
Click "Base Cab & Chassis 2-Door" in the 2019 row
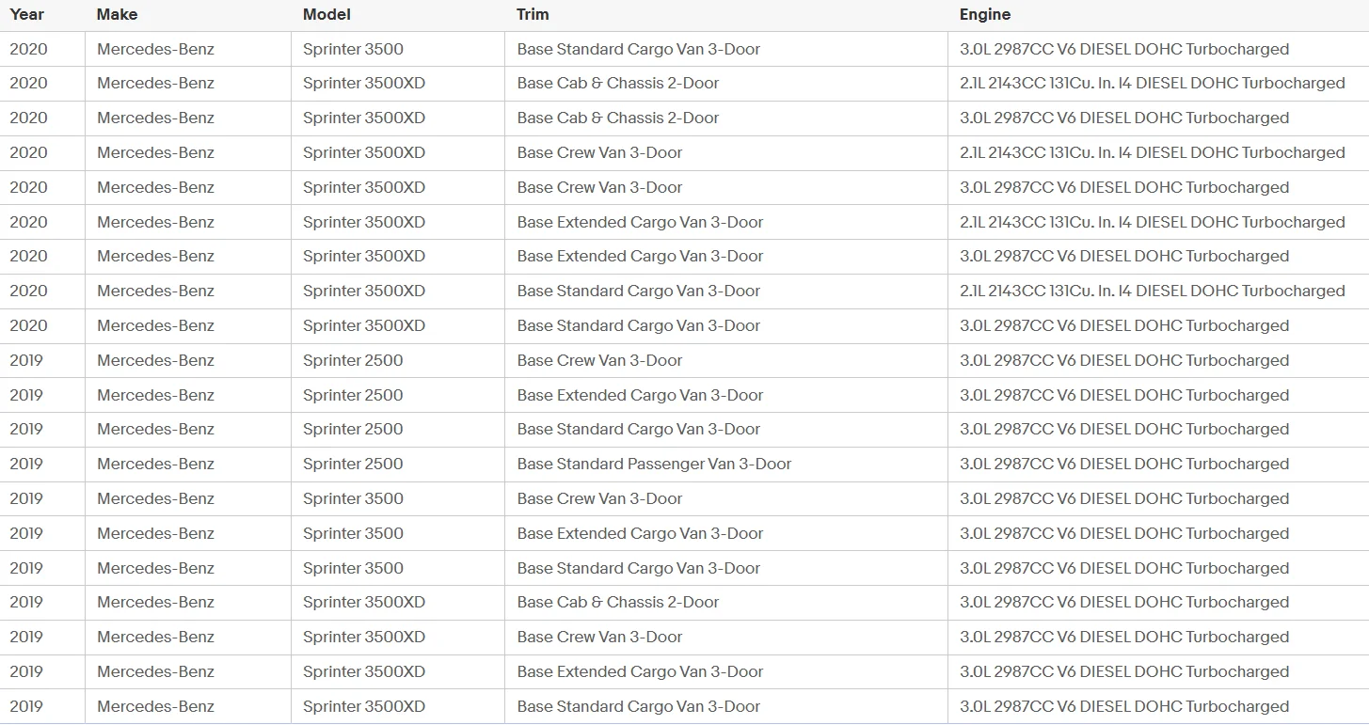point(617,602)
